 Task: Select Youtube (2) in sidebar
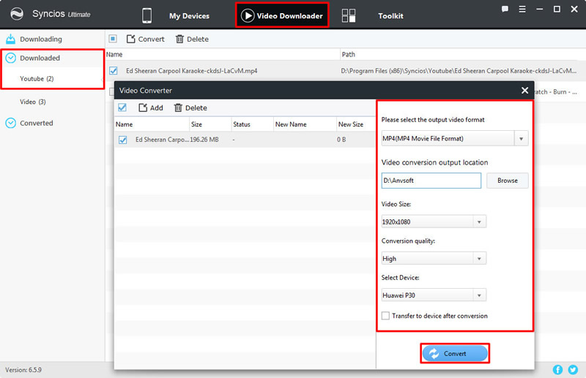click(x=37, y=79)
